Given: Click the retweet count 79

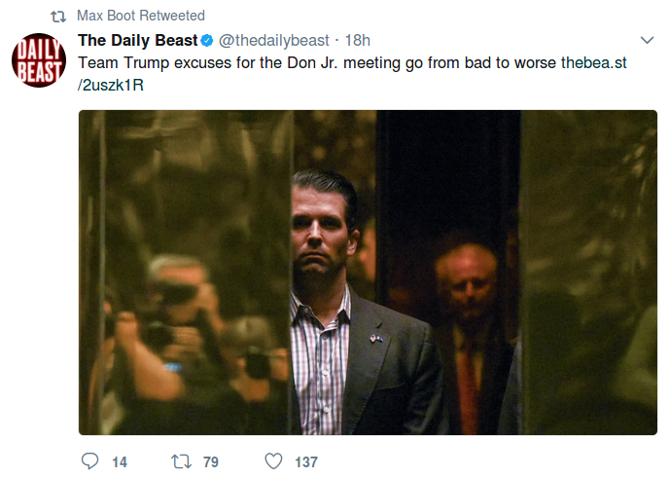Looking at the screenshot, I should point(211,461).
